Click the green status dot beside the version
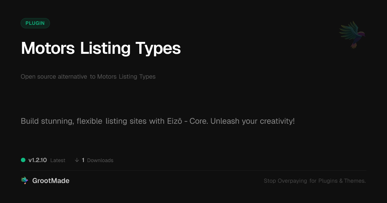Viewport: 387px width, 203px height. coord(23,160)
